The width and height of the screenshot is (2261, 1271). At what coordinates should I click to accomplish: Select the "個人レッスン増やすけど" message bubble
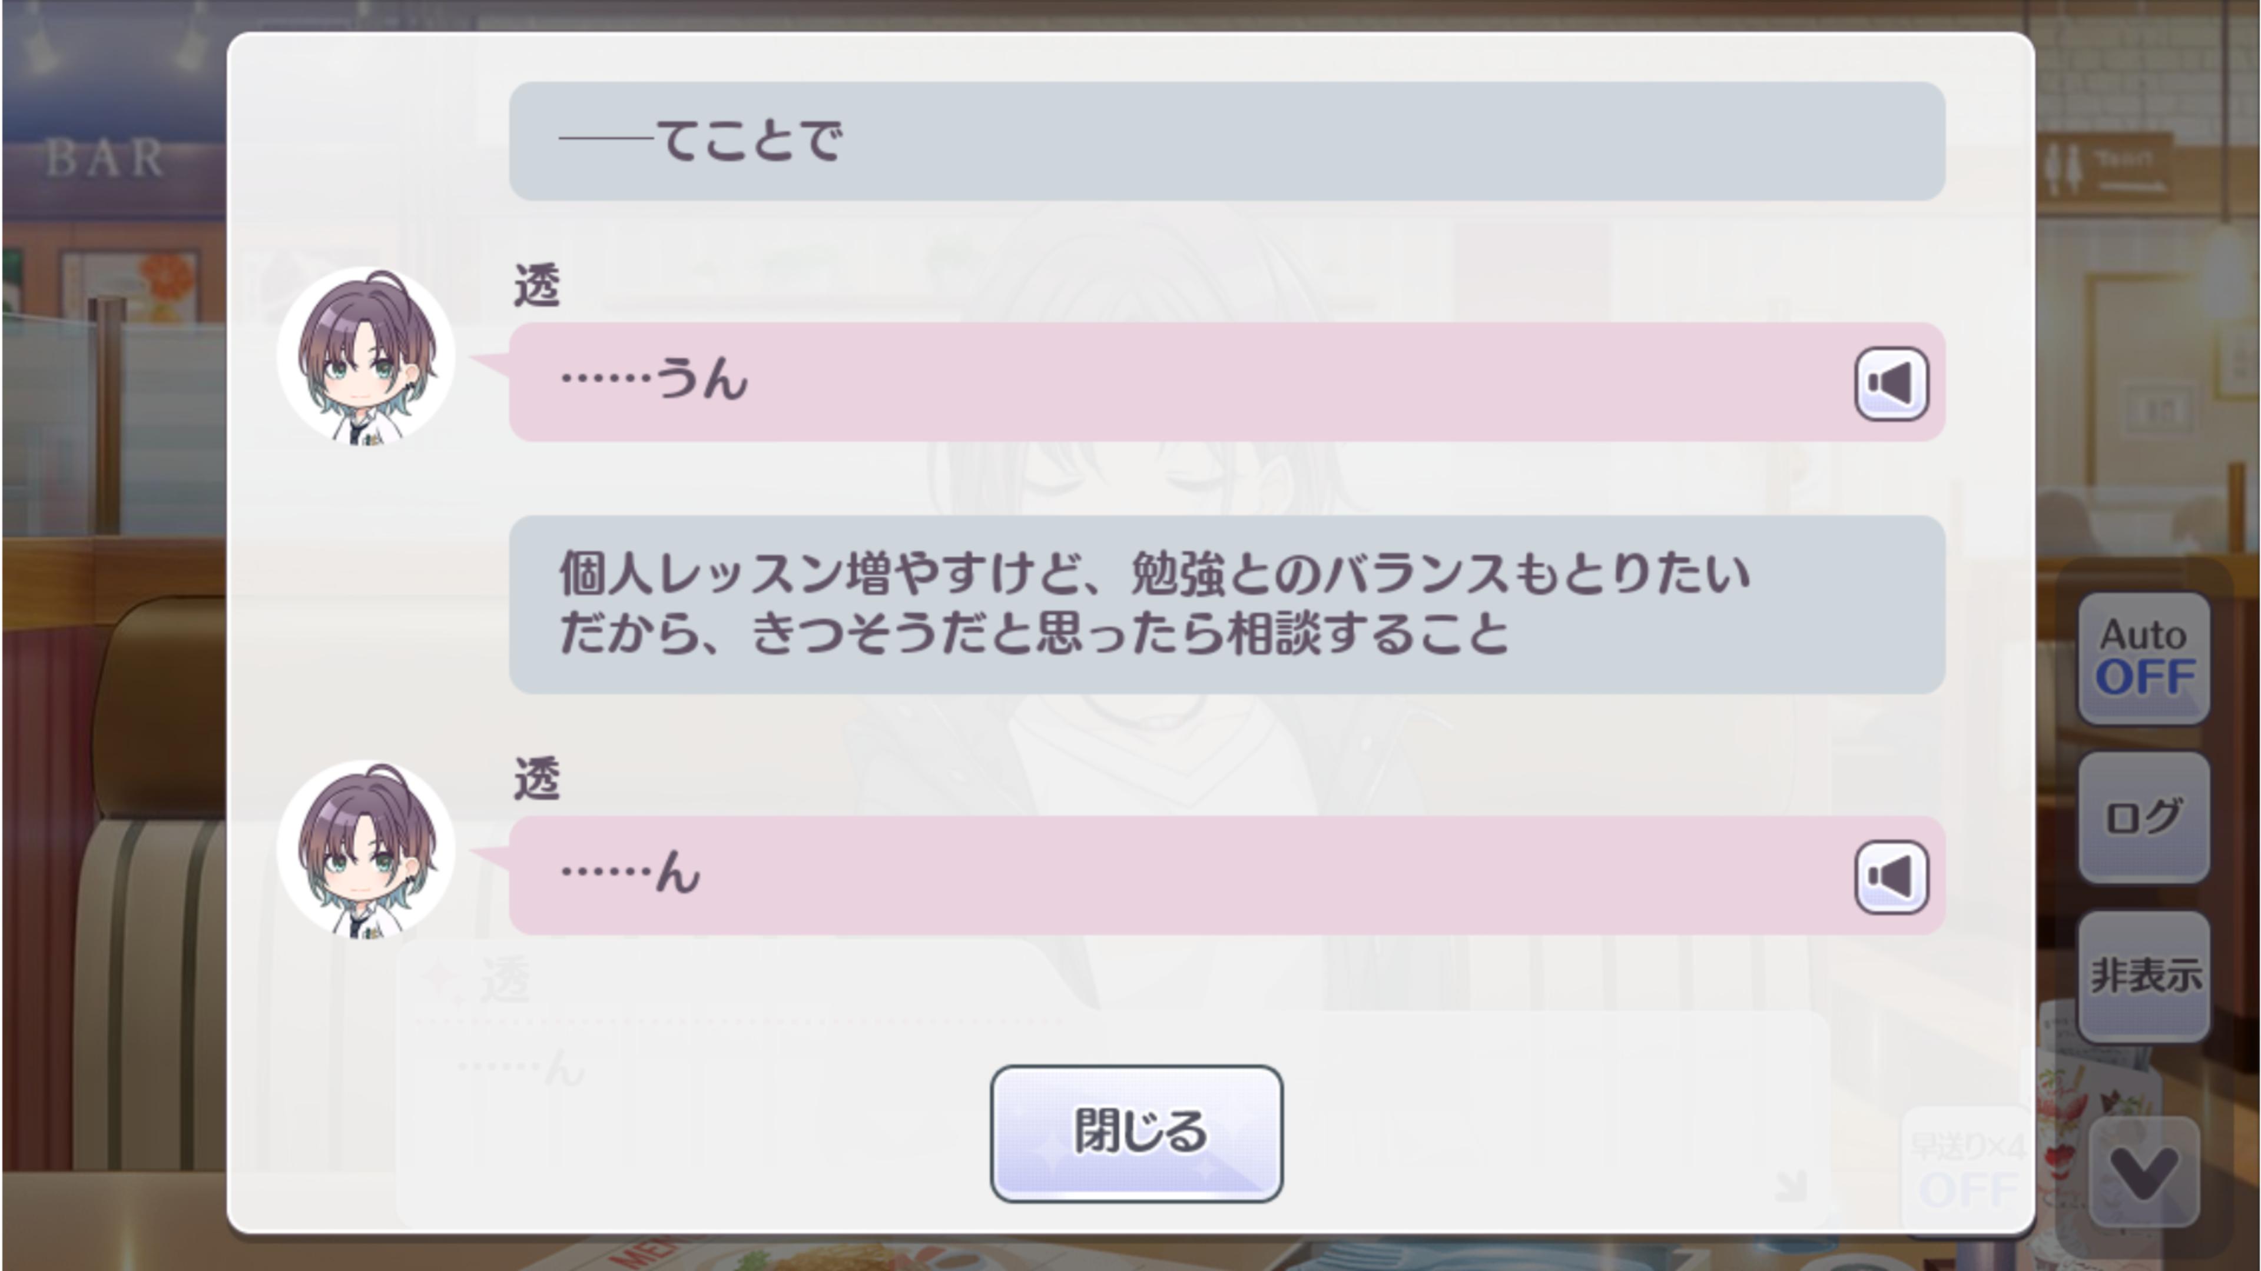pos(1227,604)
